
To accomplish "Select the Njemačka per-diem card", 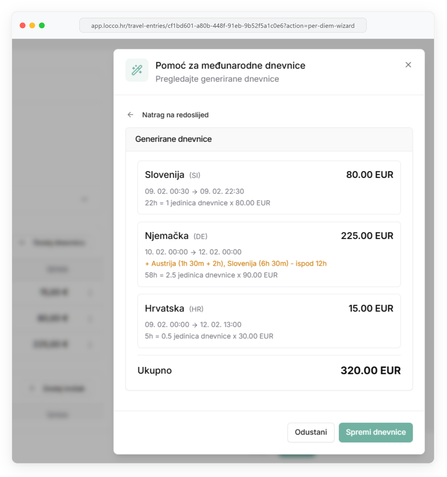I will pyautogui.click(x=269, y=254).
